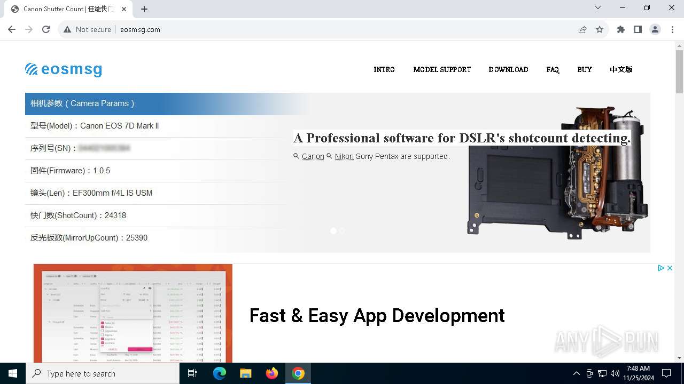Click the volume speaker tray icon
This screenshot has height=384, width=684.
point(615,373)
